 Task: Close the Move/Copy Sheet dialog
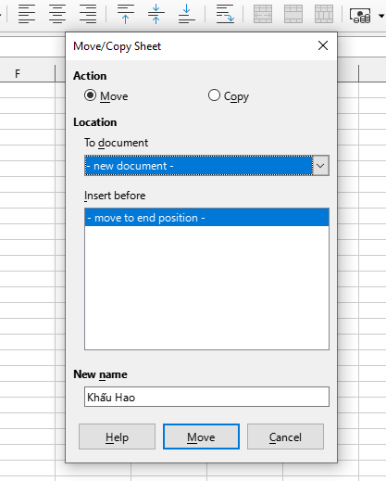click(x=323, y=45)
